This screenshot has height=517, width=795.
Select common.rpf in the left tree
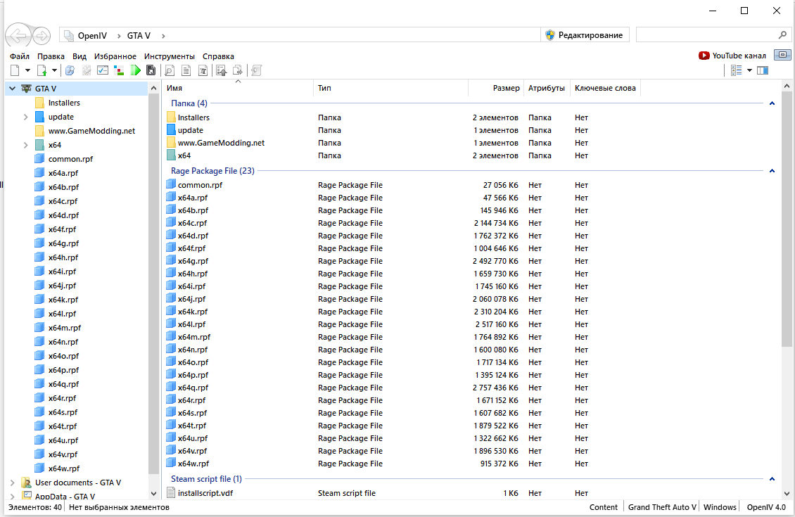[70, 159]
